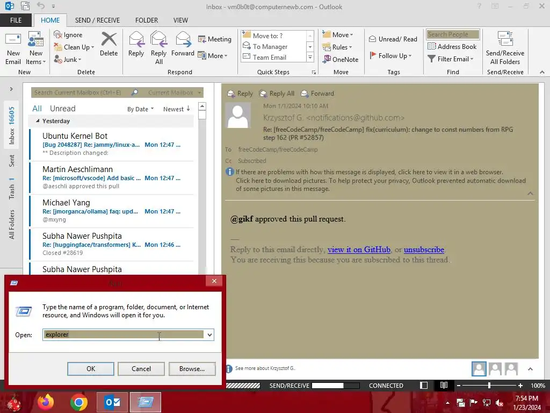The height and width of the screenshot is (413, 550).
Task: Open the By Date sort dropdown
Action: coord(140,109)
